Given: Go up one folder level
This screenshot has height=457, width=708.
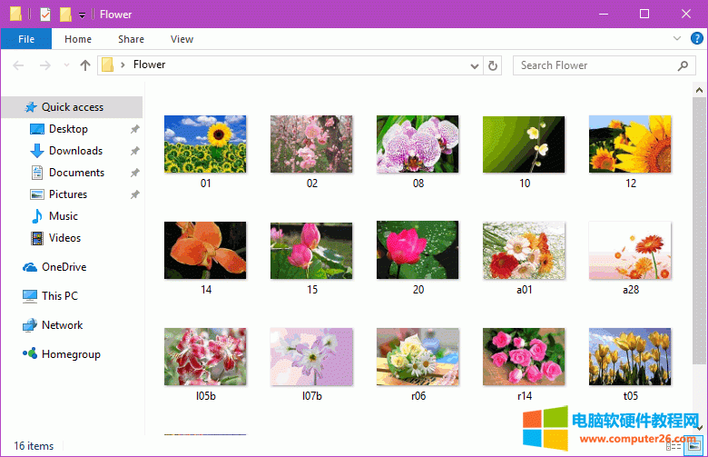Looking at the screenshot, I should (85, 65).
